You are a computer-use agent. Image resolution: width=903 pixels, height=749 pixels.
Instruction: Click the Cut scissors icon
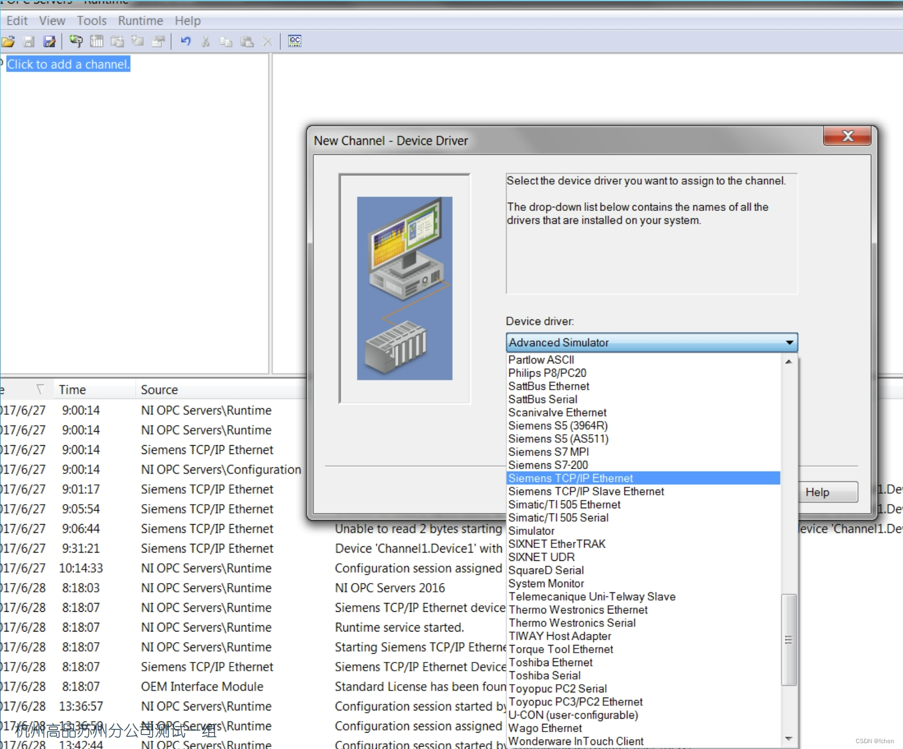(x=206, y=41)
